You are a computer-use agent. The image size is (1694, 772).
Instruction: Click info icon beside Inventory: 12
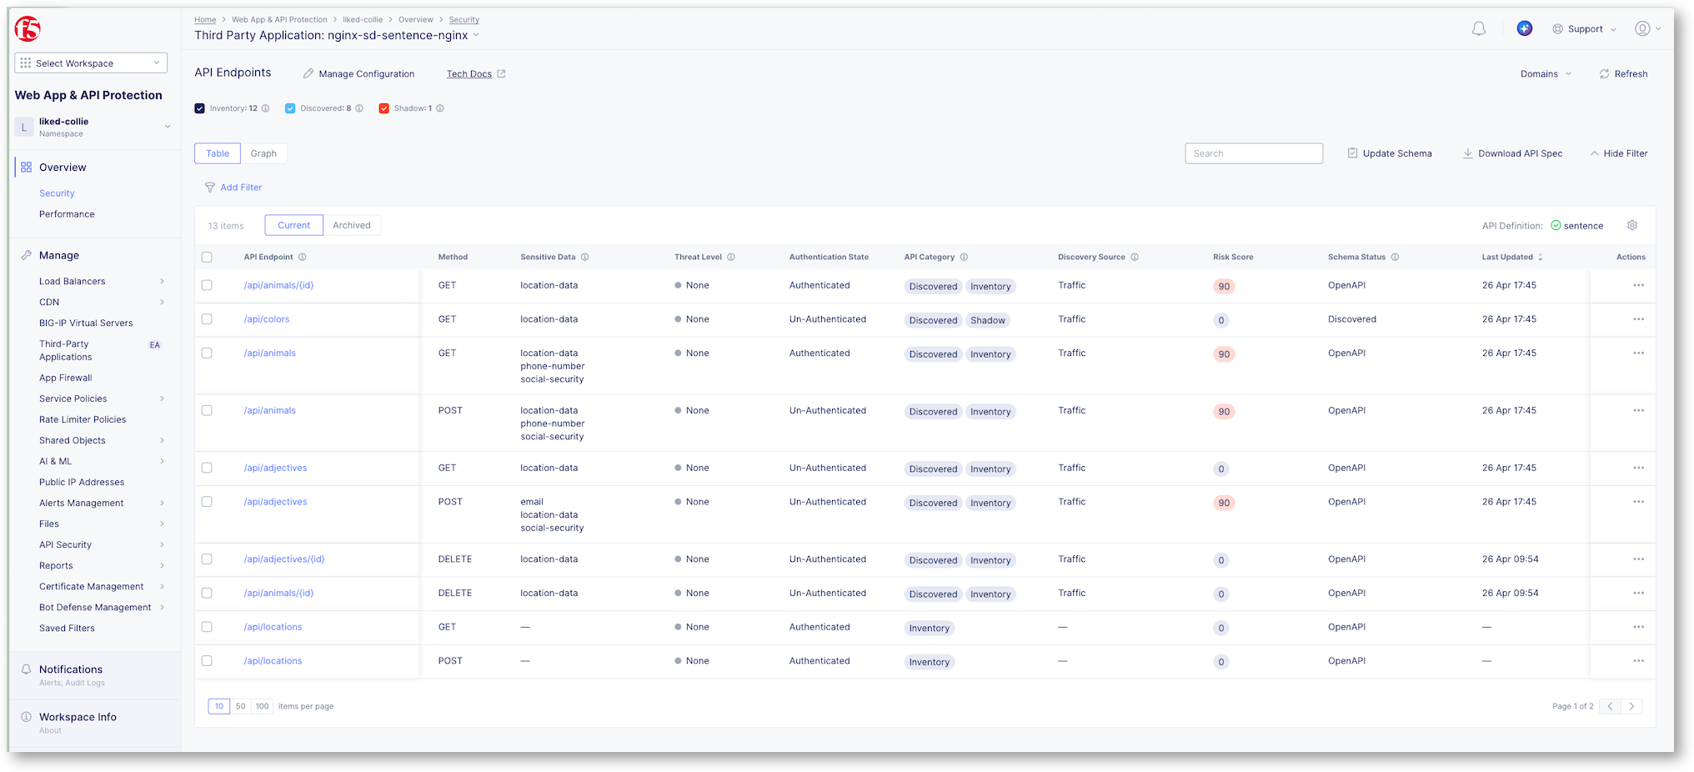tap(266, 108)
